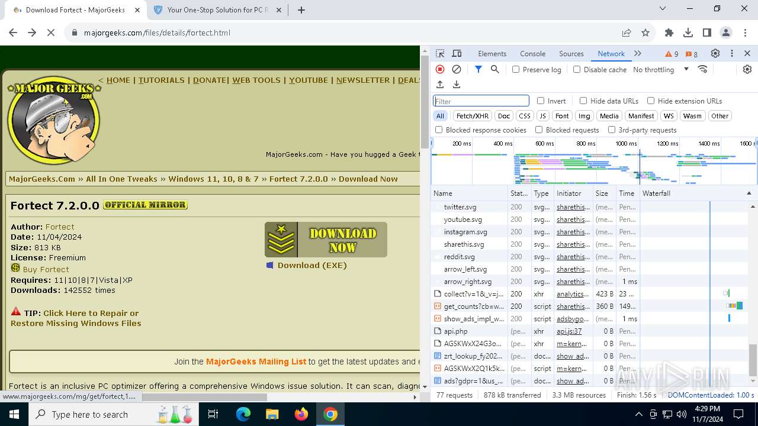Switch to the Your One-Stop Solution browser tab
This screenshot has width=758, height=426.
coord(217,9)
